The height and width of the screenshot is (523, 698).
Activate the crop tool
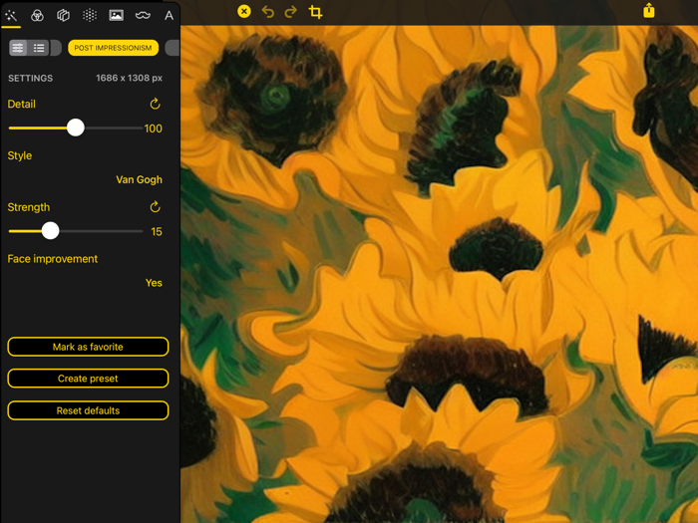coord(315,12)
